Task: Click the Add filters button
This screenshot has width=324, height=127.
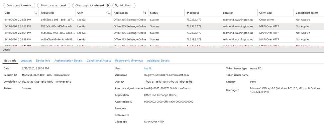Action: [x=124, y=6]
